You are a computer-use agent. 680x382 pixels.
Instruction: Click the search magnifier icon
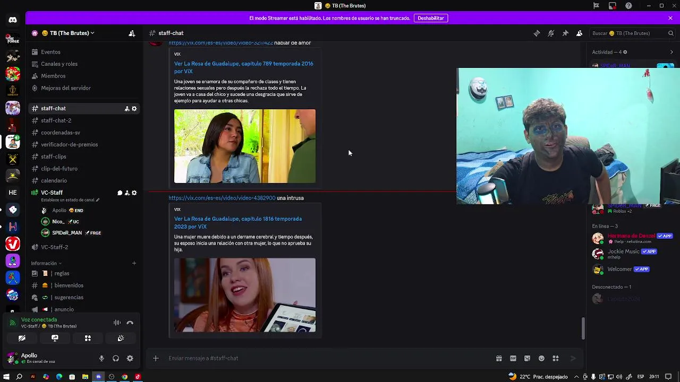670,33
